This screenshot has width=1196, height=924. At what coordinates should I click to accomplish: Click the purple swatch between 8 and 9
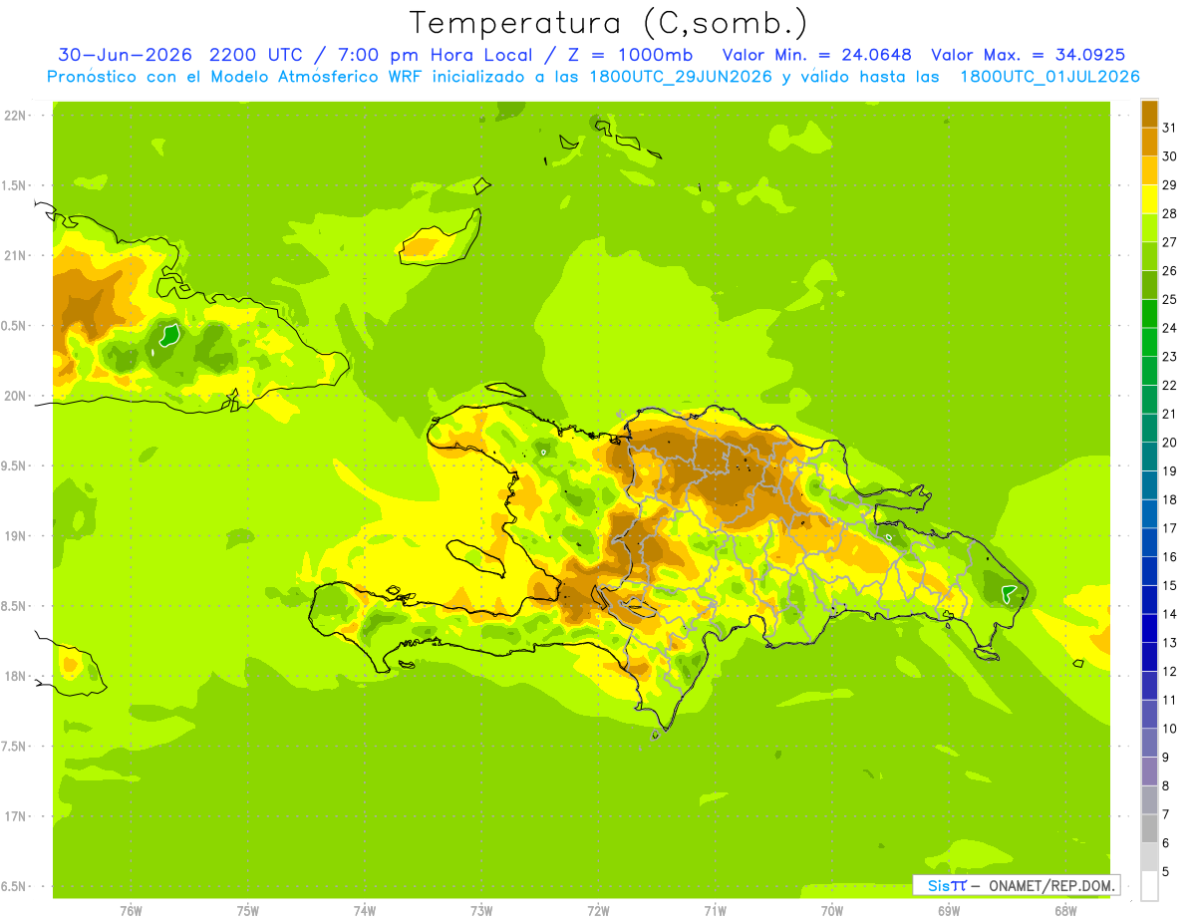[1149, 771]
